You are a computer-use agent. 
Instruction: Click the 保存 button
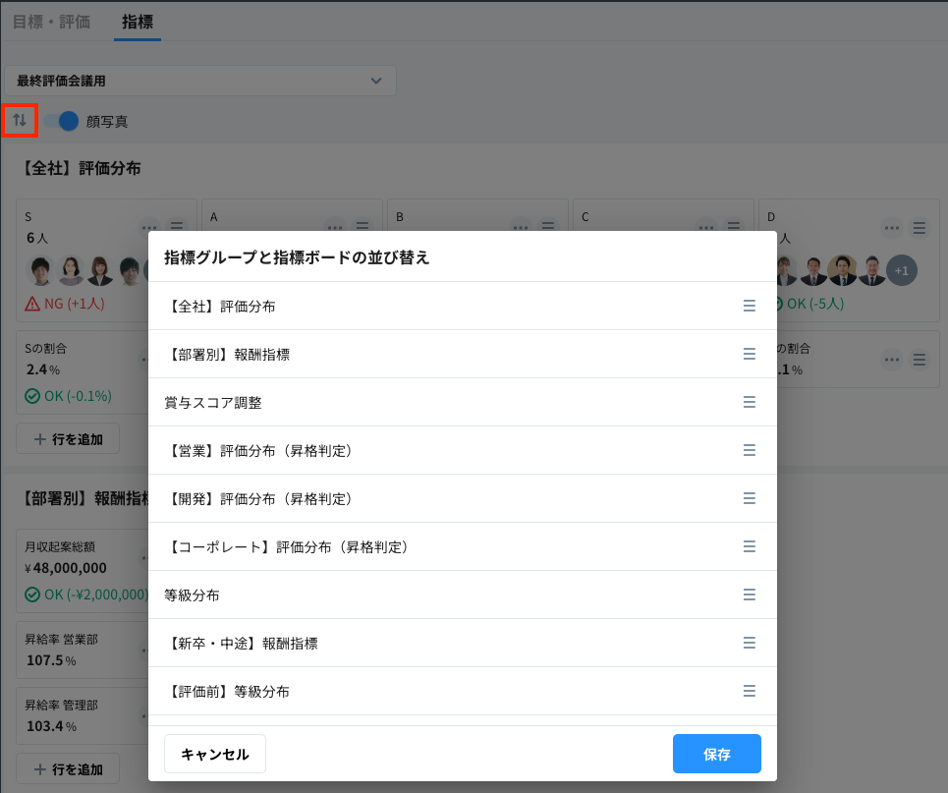click(x=716, y=754)
